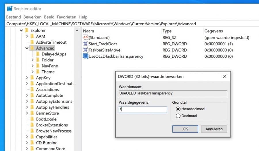Select the Start_TrackDocs value name
Screen dimensions: 259x151
point(103,44)
